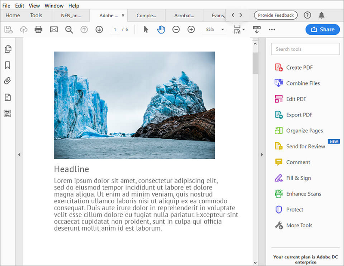Switch to the Tools tab

(x=36, y=15)
